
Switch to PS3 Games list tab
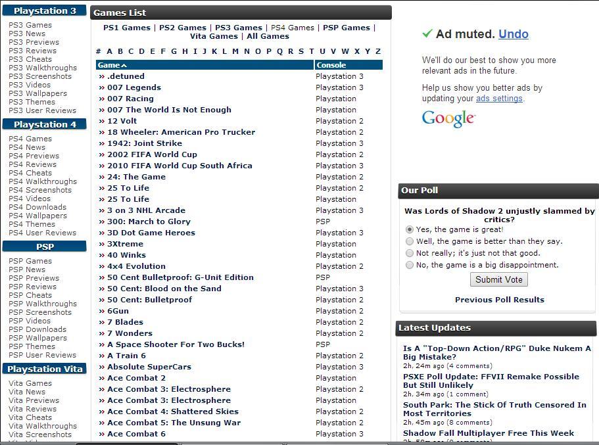(239, 28)
